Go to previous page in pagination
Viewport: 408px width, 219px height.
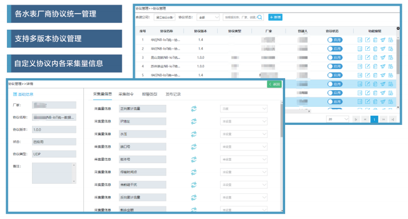(x=365, y=119)
